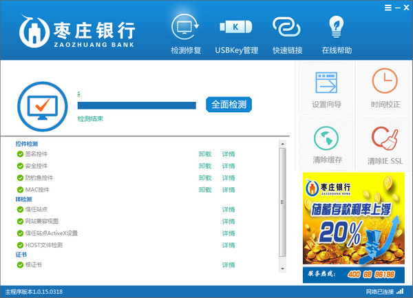Click green check icon beside 签名控件

pyautogui.click(x=20, y=154)
